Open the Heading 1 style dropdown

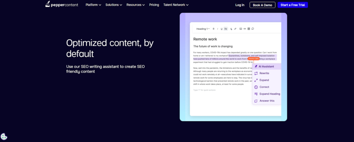(203, 29)
